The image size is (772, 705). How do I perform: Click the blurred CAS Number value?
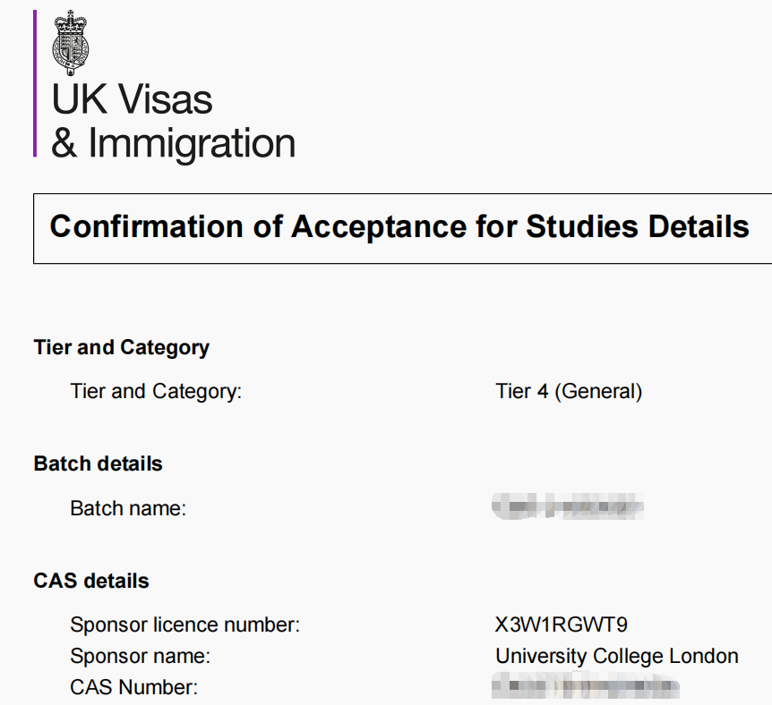pos(585,687)
